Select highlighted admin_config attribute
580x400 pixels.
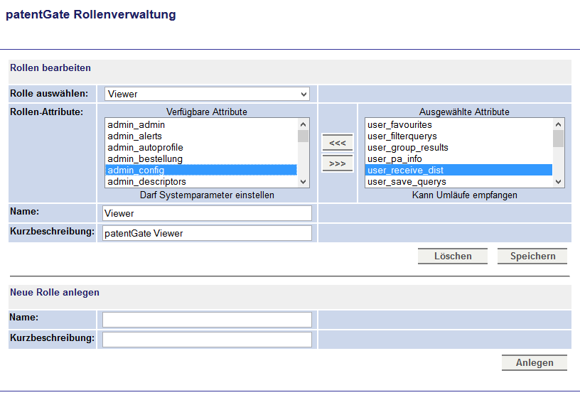[x=201, y=170]
